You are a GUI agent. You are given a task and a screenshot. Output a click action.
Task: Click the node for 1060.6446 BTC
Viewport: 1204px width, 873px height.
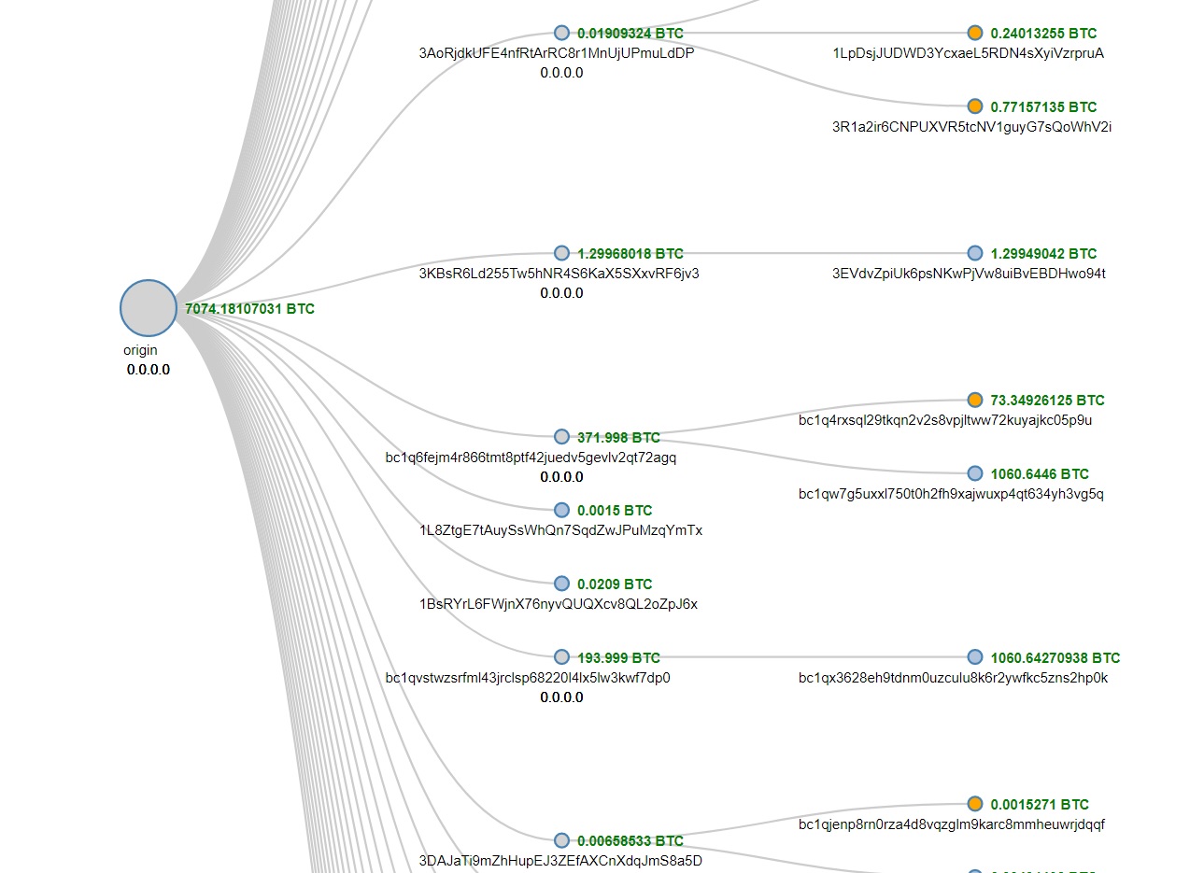(975, 473)
